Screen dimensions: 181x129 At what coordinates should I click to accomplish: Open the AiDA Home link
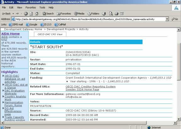point(10,34)
